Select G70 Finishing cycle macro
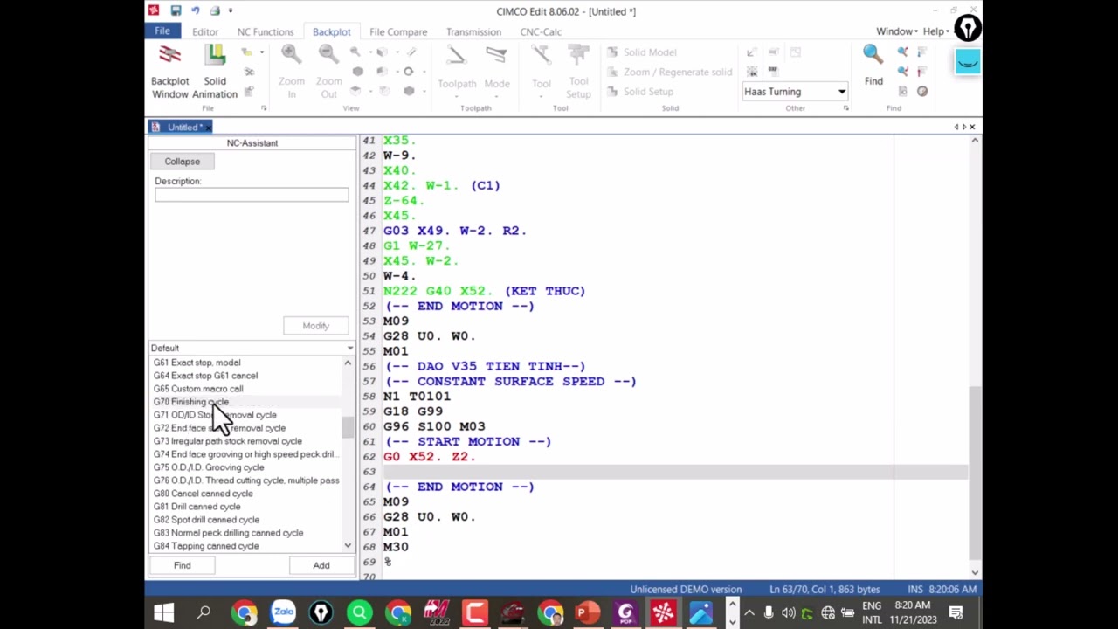1118x629 pixels. coord(191,402)
